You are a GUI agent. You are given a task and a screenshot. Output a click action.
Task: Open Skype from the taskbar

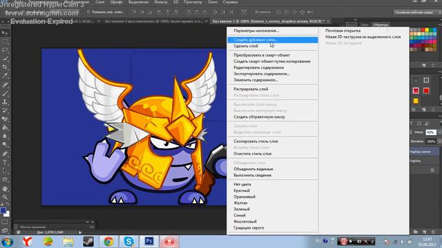[129, 241]
